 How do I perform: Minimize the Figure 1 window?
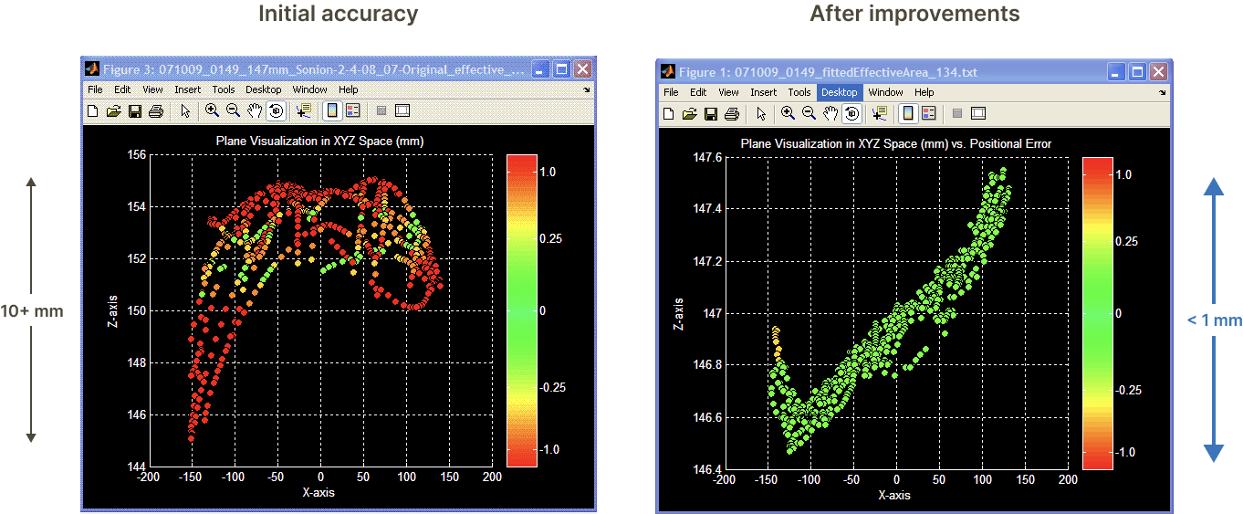pos(1117,71)
